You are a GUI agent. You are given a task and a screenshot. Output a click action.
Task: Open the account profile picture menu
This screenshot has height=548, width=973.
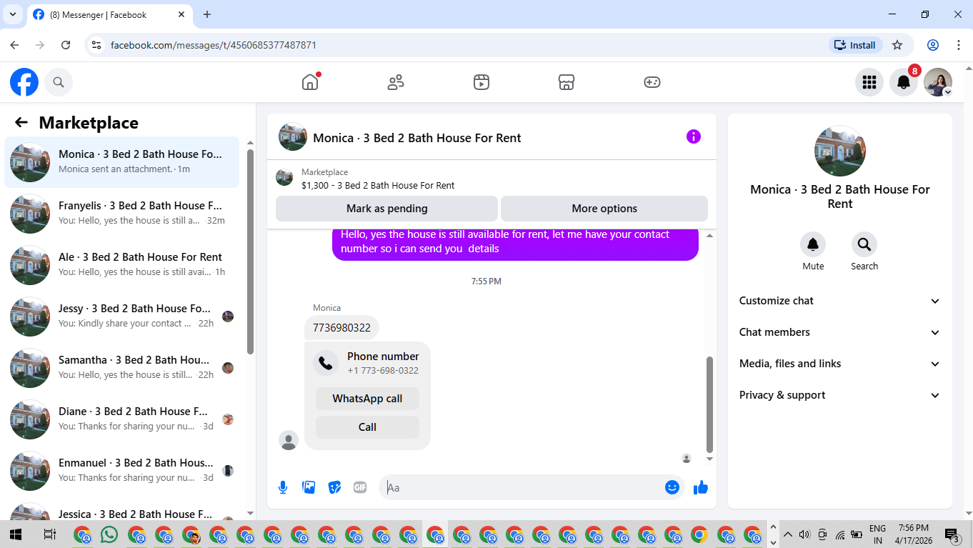point(938,82)
